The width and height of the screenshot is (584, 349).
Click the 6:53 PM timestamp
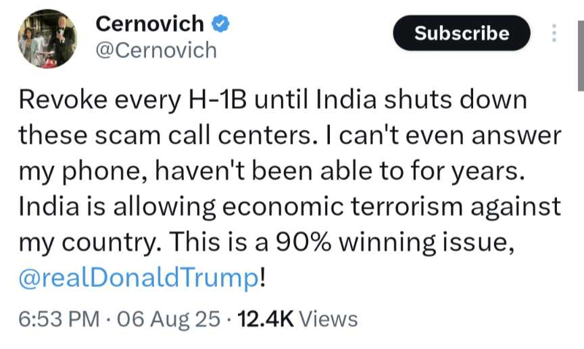click(59, 319)
